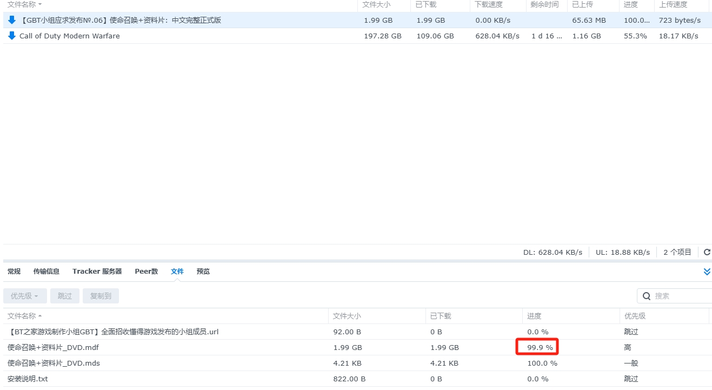Sort tasks by 下载速度 column
712x390 pixels.
click(x=498, y=4)
